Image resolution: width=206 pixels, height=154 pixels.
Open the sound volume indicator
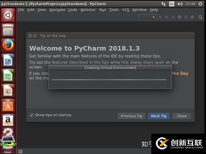tap(180, 4)
